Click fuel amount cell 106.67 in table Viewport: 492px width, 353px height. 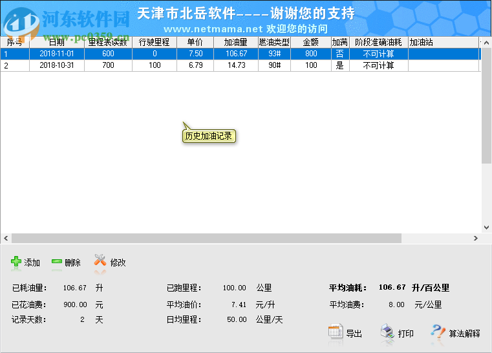coord(236,54)
